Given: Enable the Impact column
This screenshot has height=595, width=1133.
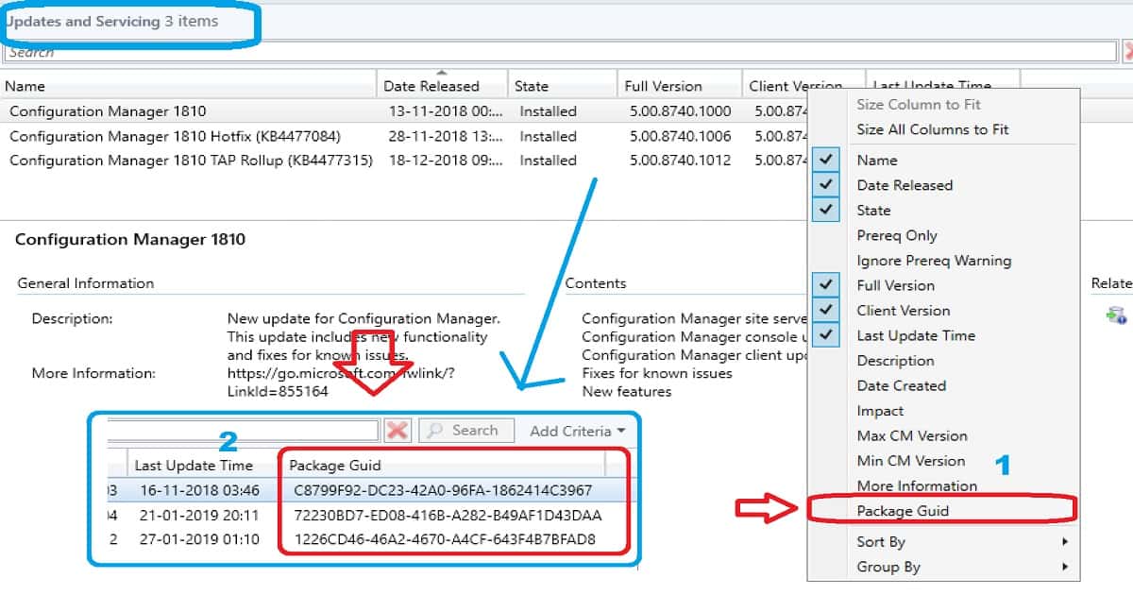Looking at the screenshot, I should click(x=880, y=411).
